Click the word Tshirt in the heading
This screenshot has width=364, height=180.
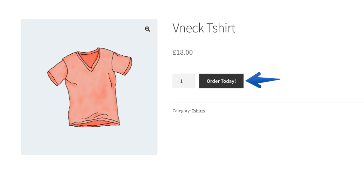[221, 28]
